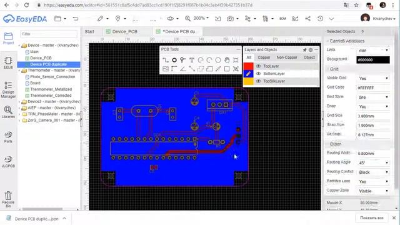Viewport: 400px width, 225px height.
Task: Open the Recycle Bin in sidebar
Action: (8, 199)
